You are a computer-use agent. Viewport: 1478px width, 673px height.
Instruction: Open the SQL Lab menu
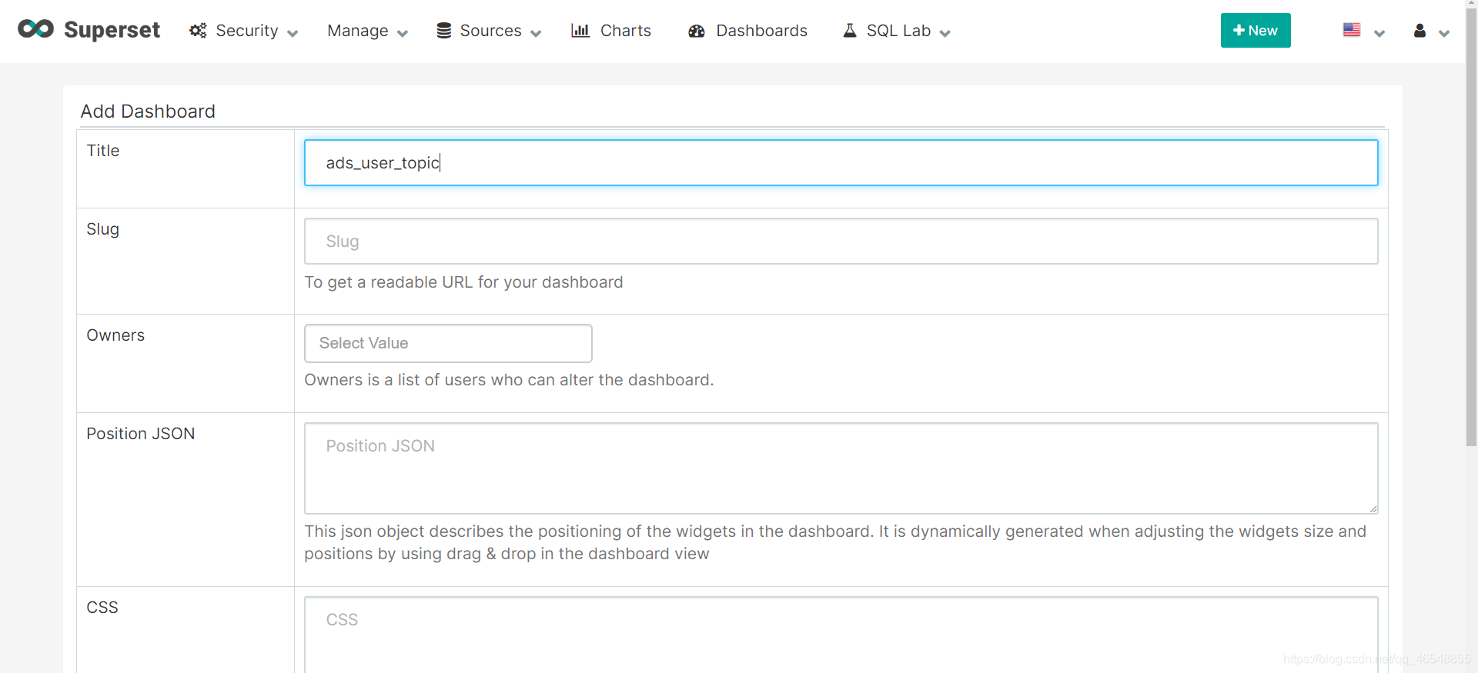pyautogui.click(x=898, y=31)
